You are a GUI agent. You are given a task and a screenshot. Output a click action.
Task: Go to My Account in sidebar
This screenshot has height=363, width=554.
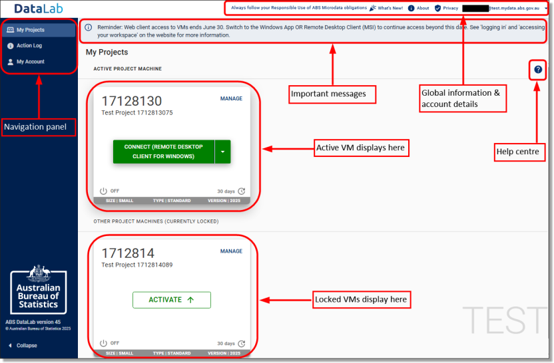coord(31,61)
